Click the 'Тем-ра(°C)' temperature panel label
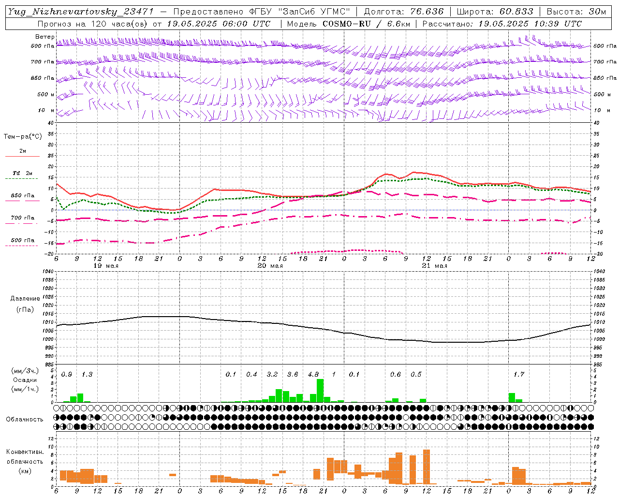619x495 pixels. [x=23, y=137]
